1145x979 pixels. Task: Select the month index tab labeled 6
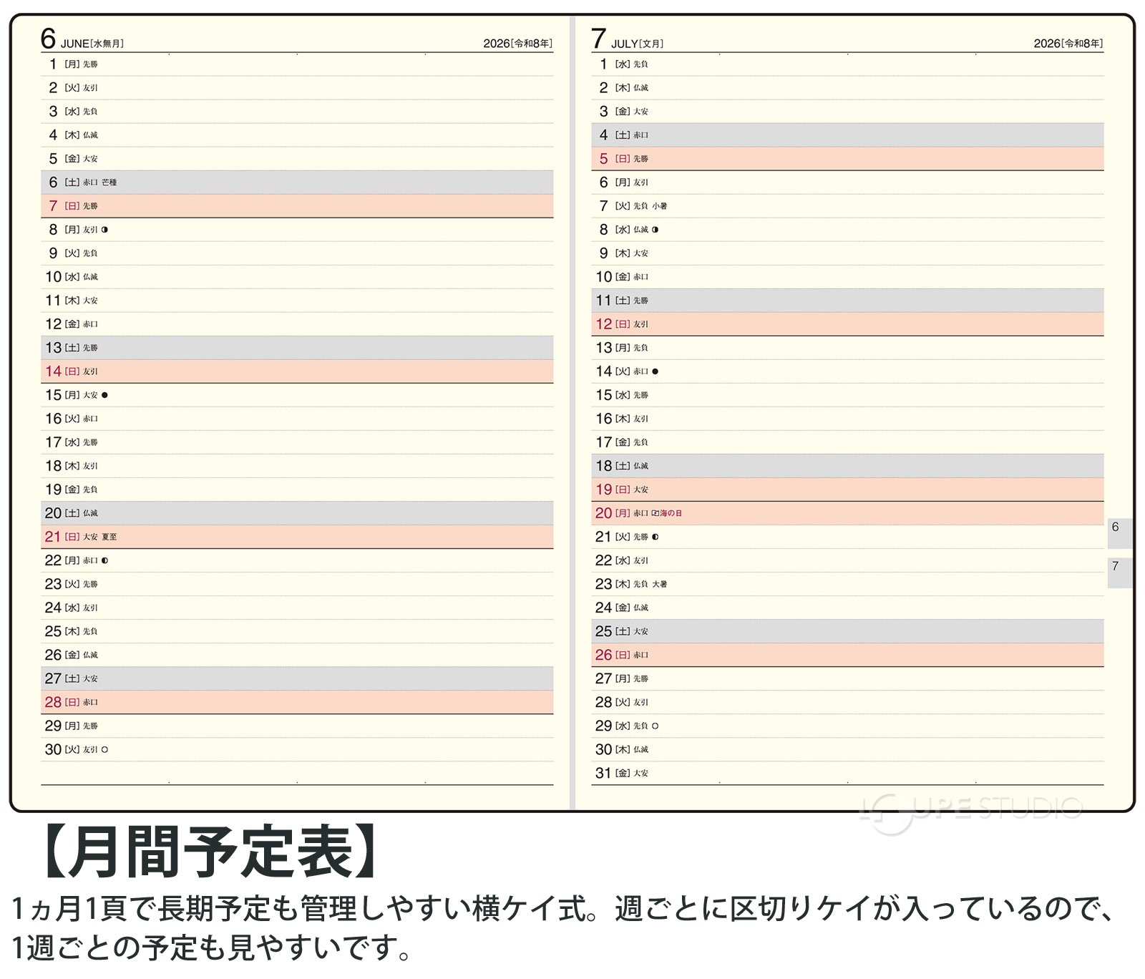tap(1118, 532)
